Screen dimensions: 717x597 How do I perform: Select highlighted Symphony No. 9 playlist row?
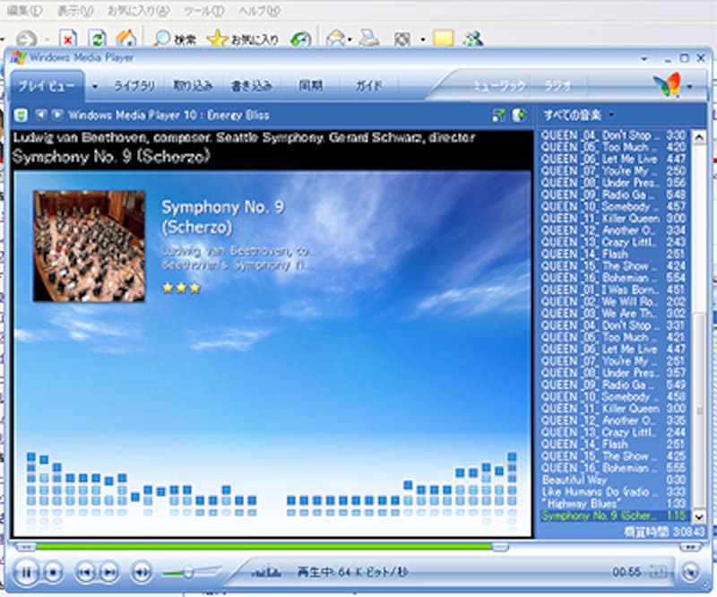tap(613, 516)
